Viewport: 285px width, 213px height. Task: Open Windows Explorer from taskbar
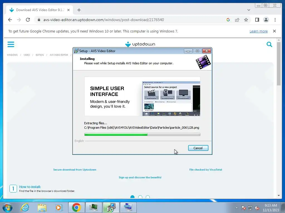42,207
